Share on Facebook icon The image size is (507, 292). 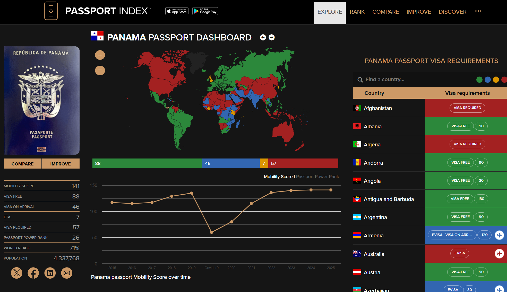[33, 273]
